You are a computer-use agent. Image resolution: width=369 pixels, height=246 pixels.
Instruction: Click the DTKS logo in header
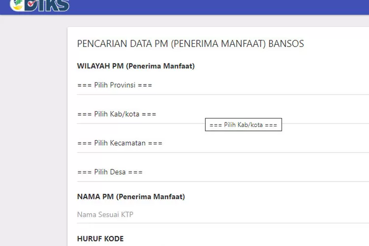[40, 5]
